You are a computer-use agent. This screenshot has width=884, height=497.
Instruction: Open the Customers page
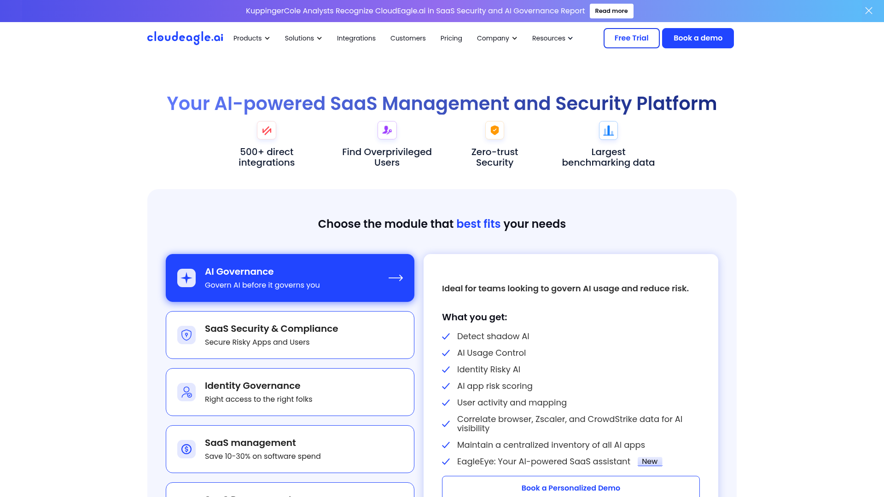click(407, 38)
